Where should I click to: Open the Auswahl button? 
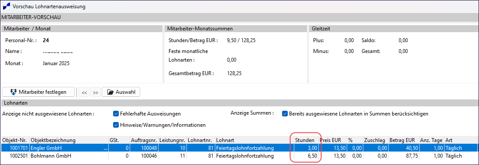[x=121, y=92]
